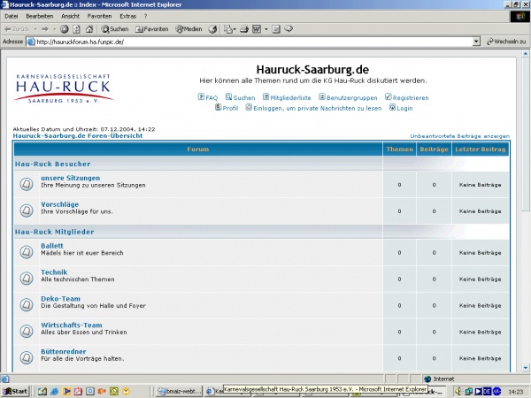Screen dimensions: 531x398
Task: Show Unbeantwortete Beiträge anzeigen
Action: tap(459, 136)
